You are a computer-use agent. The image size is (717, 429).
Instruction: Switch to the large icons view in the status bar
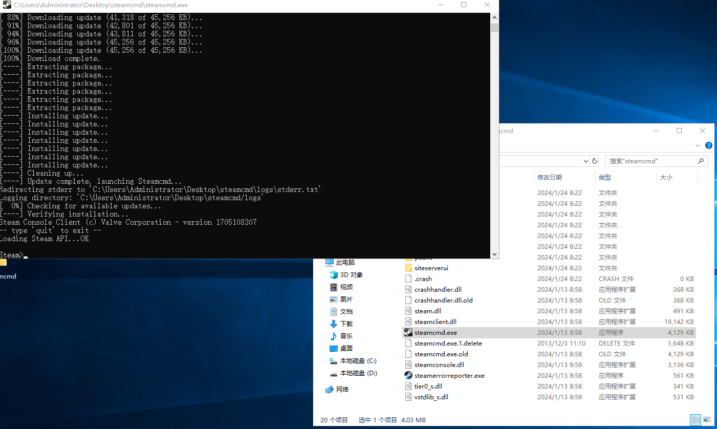(706, 420)
